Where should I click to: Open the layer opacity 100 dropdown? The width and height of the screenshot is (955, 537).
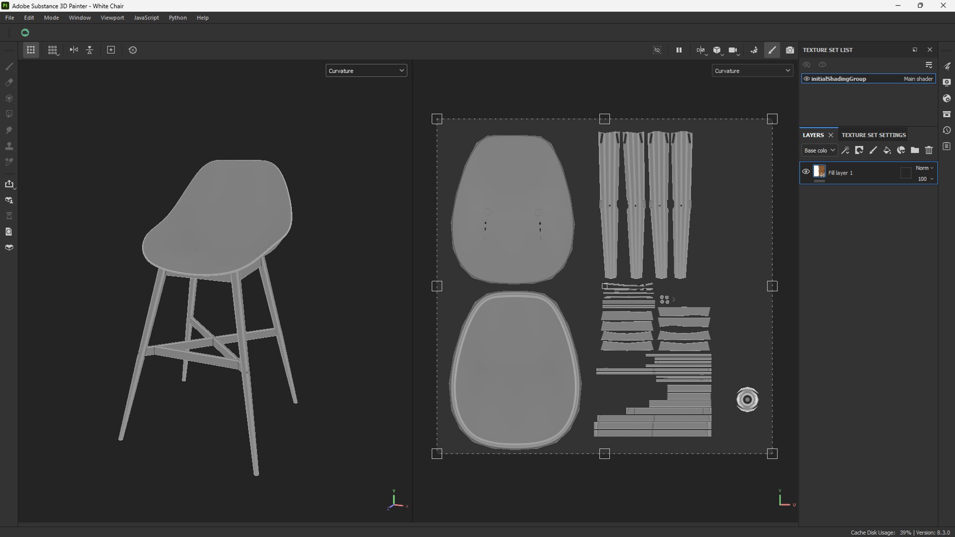click(x=925, y=179)
